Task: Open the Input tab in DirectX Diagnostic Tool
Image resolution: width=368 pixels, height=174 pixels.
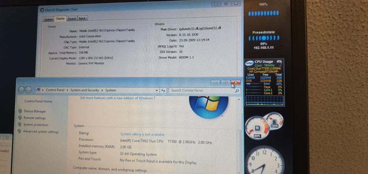Action: point(82,18)
